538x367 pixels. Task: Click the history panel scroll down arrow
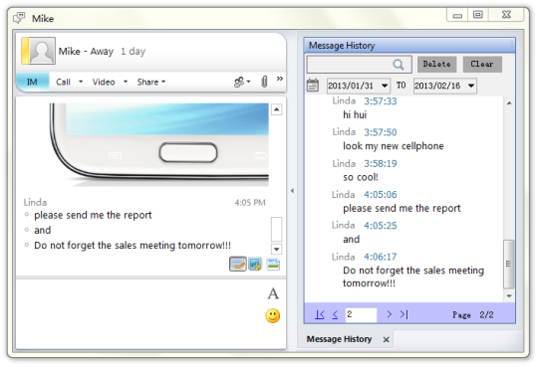point(509,296)
